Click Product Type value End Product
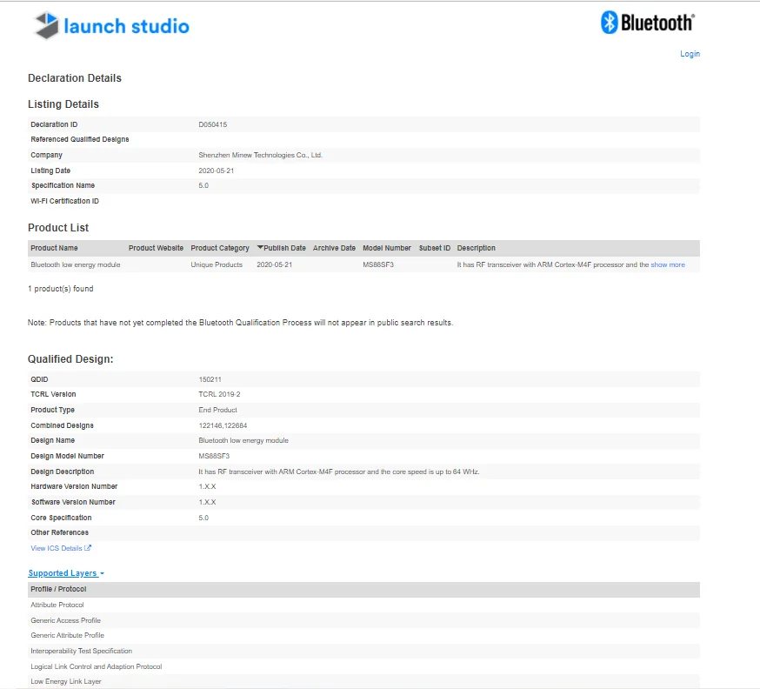760x689 pixels. point(217,410)
